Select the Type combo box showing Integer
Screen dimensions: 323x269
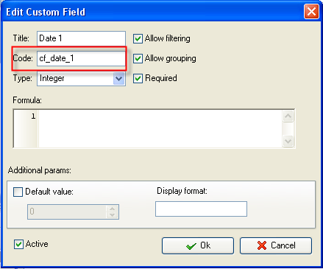(x=81, y=79)
